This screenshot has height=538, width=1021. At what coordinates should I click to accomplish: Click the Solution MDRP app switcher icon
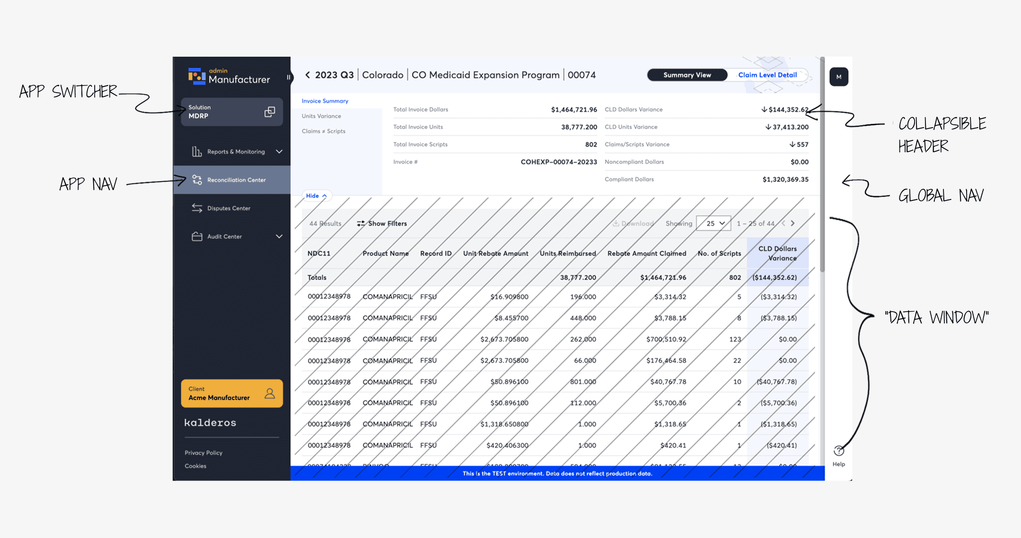click(269, 112)
